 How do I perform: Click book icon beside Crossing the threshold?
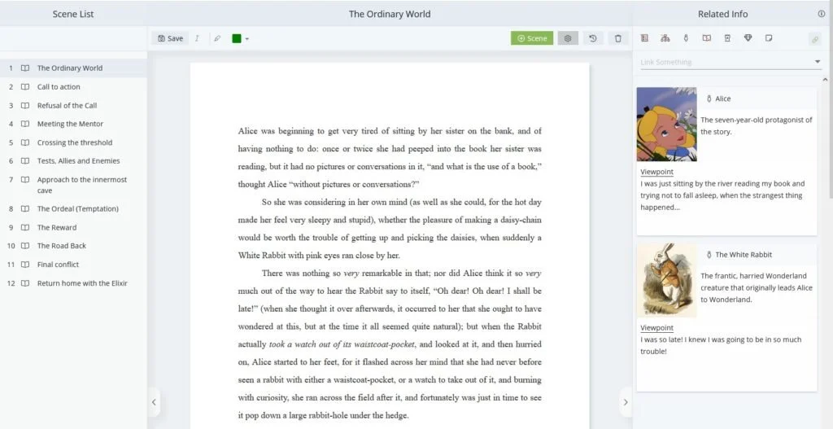click(x=25, y=142)
